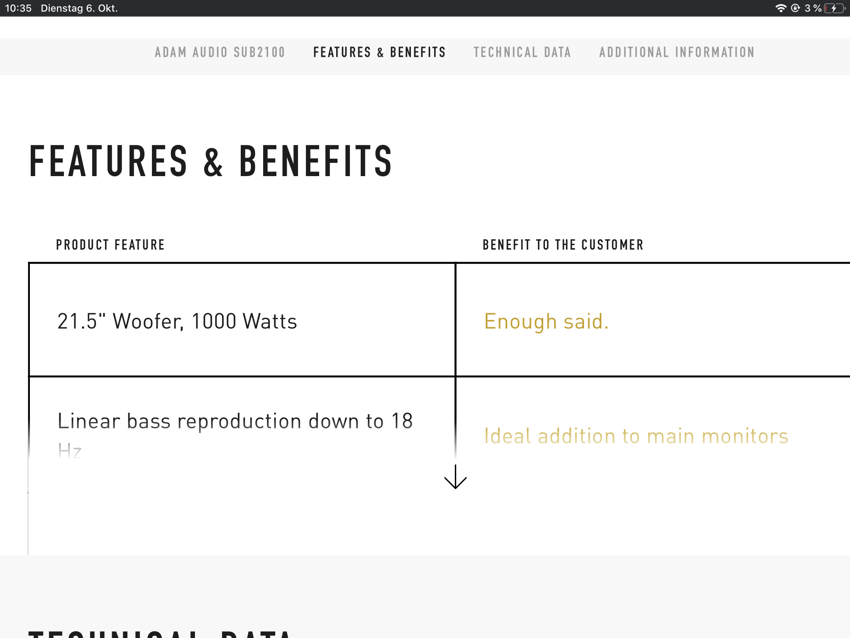Open the Additional Information nav link
This screenshot has height=638, width=850.
click(x=677, y=52)
